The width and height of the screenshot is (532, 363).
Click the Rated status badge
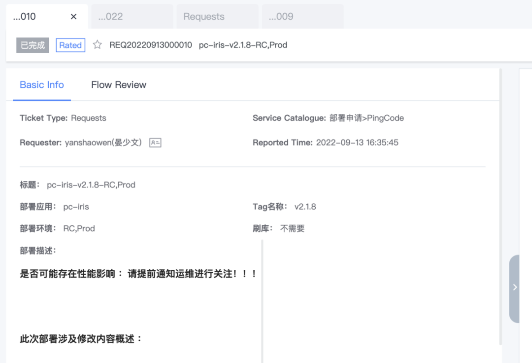point(70,45)
